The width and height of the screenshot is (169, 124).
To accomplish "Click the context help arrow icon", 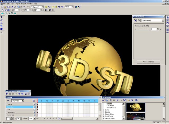I will (79, 7).
